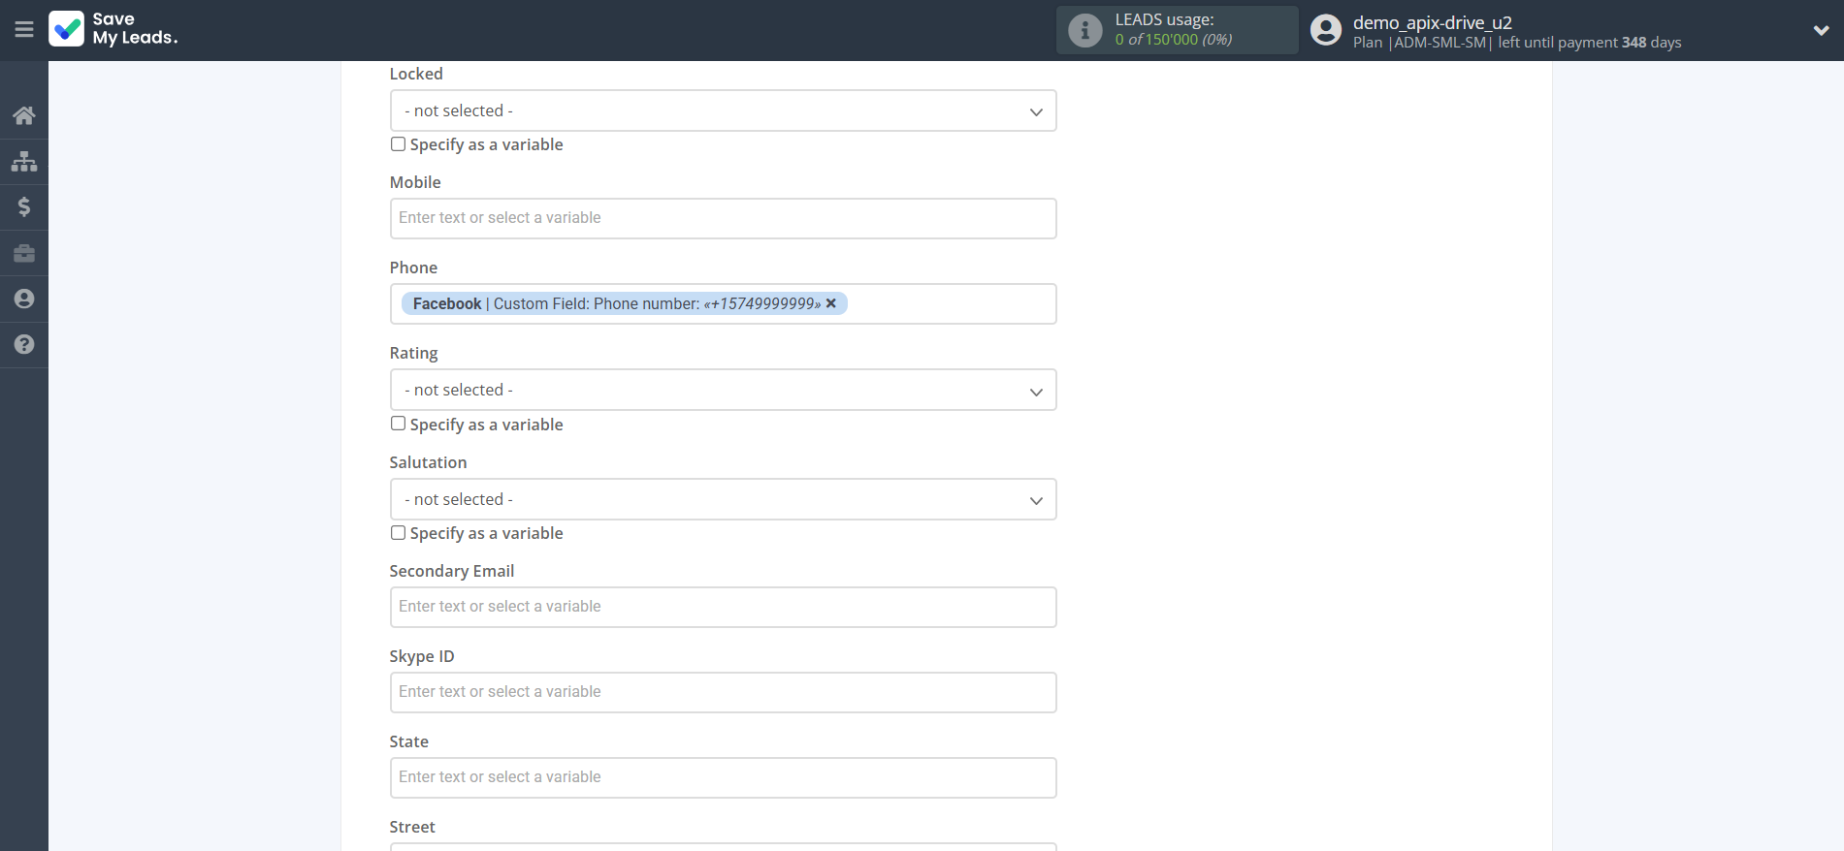1844x851 pixels.
Task: Click the Mobile input field
Action: click(x=723, y=219)
